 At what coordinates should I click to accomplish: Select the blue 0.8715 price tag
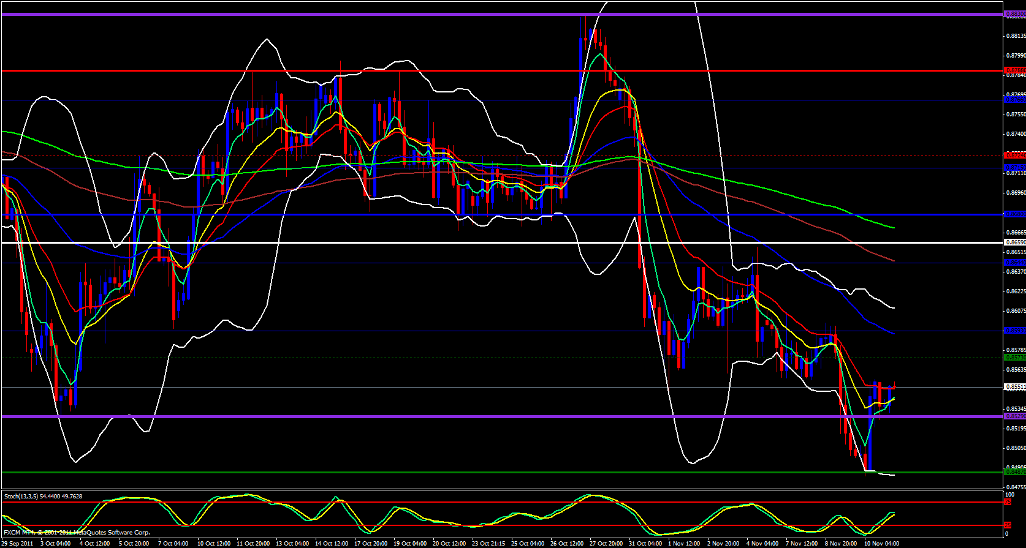(x=1014, y=167)
